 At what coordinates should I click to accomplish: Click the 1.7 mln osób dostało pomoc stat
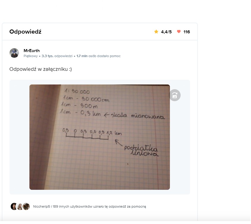click(98, 56)
